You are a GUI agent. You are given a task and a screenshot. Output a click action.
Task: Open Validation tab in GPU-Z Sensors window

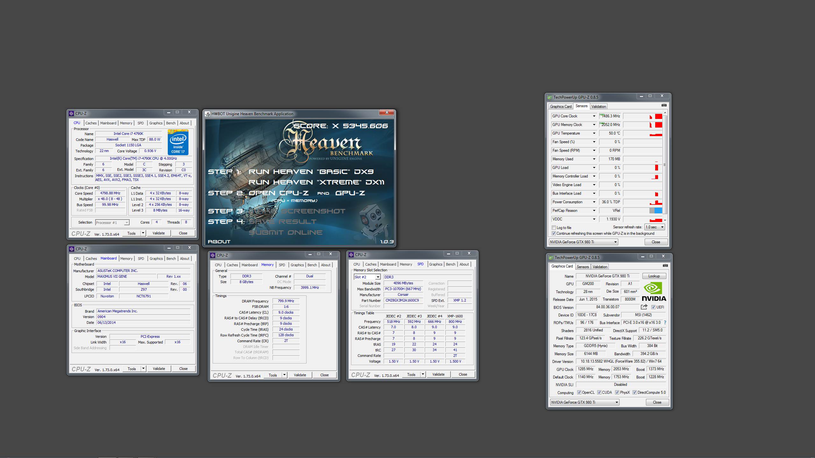[x=599, y=107]
